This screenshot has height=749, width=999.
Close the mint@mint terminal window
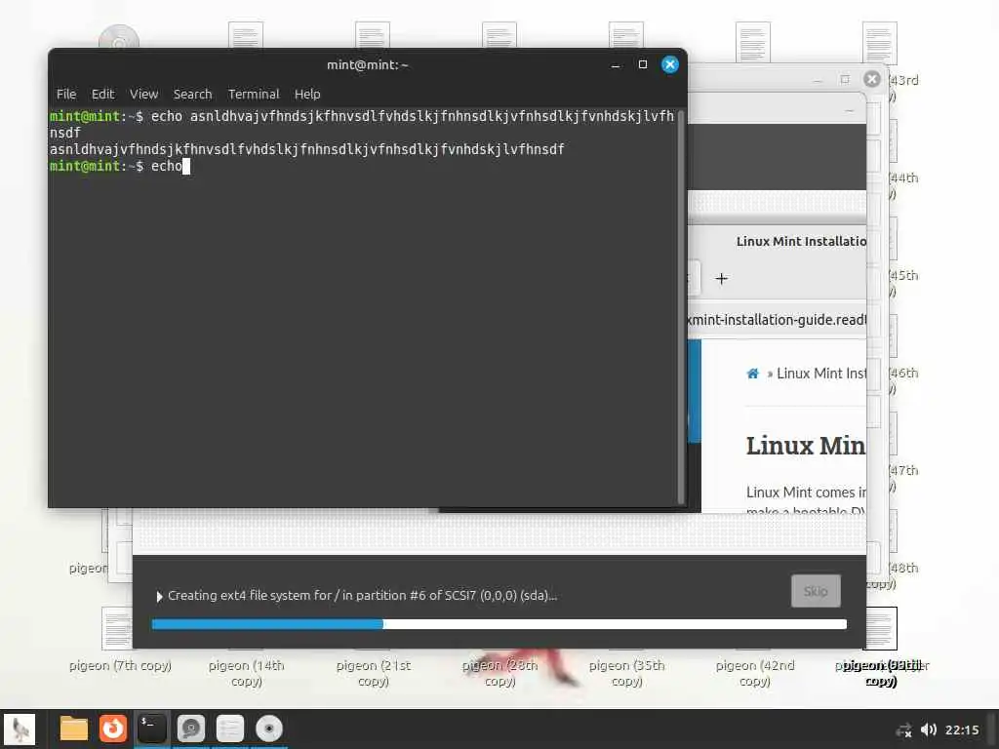(x=669, y=64)
